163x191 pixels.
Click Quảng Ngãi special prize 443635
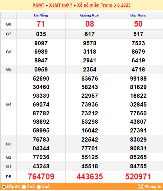point(90,177)
